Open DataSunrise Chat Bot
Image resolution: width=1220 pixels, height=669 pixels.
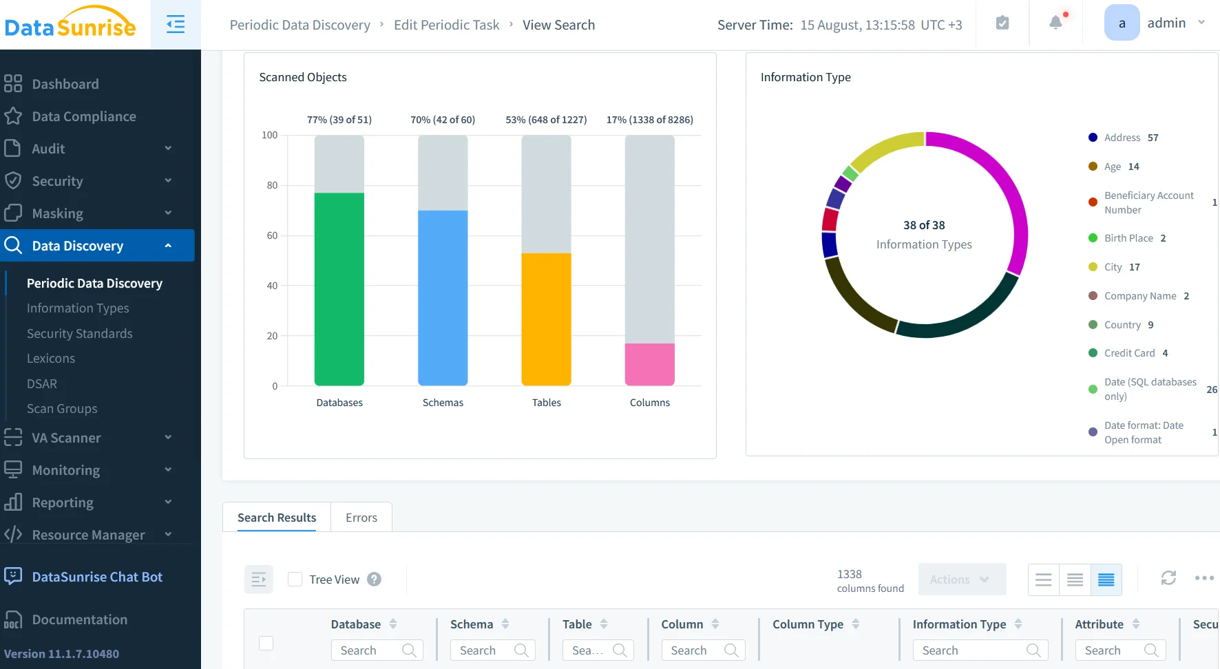[x=97, y=577]
